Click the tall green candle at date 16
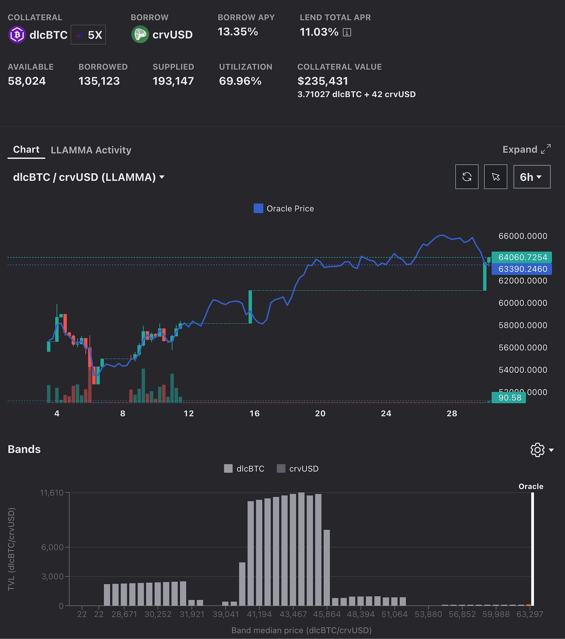Screen dimensions: 565x639 (x=250, y=307)
